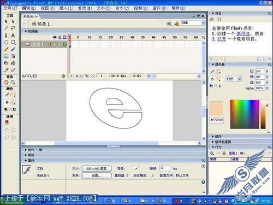
Task: Select the Fill Transform tool
Action: pyautogui.click(x=13, y=56)
